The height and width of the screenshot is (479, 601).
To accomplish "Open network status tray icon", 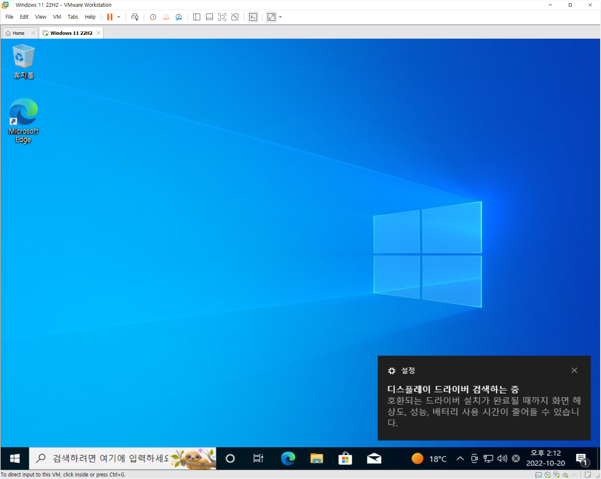I will pos(489,459).
